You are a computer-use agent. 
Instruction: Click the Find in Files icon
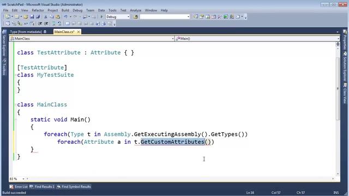pyautogui.click(x=135, y=17)
